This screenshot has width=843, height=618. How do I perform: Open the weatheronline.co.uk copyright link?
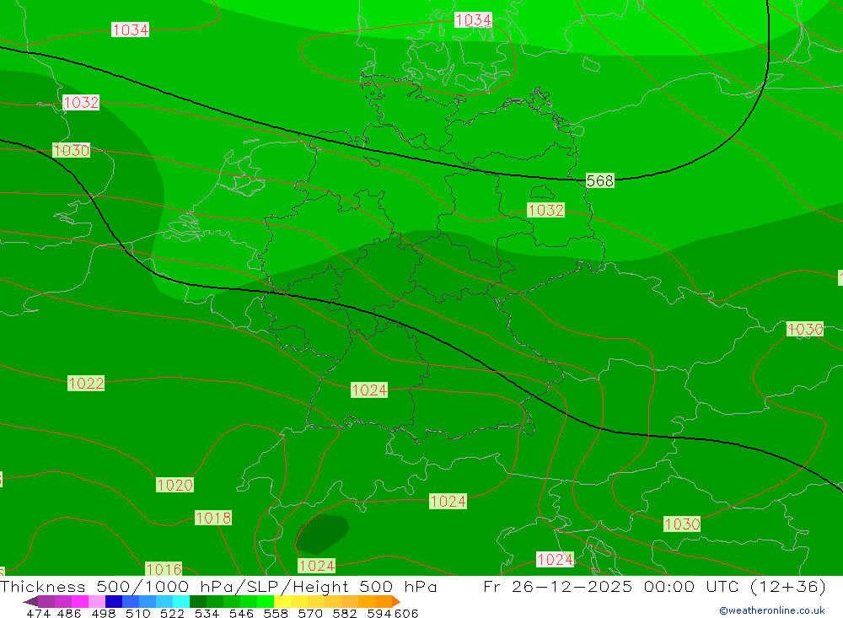point(772,610)
